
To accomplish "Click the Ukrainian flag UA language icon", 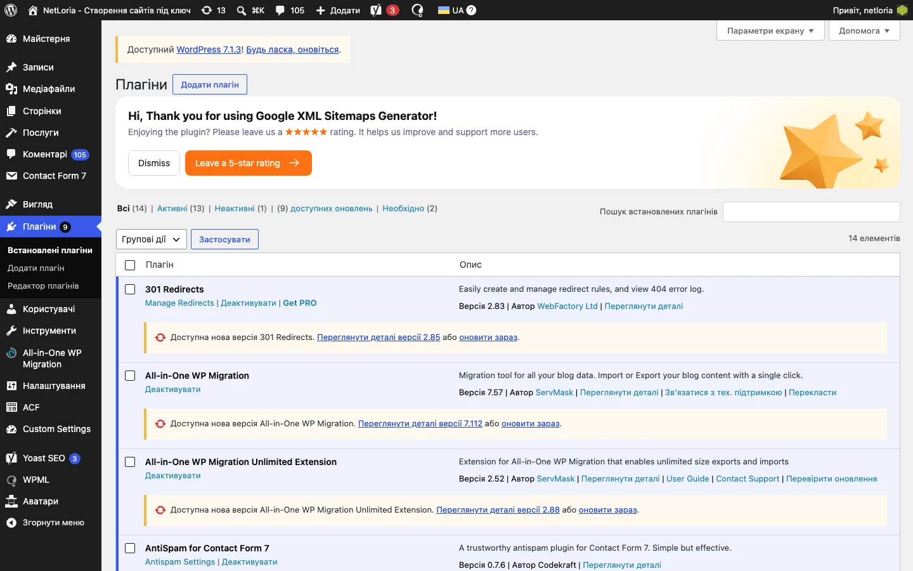I will click(x=444, y=10).
